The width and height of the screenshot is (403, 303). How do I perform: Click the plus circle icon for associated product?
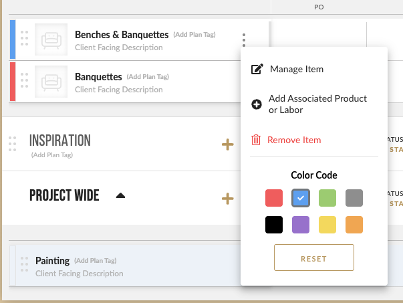click(257, 104)
